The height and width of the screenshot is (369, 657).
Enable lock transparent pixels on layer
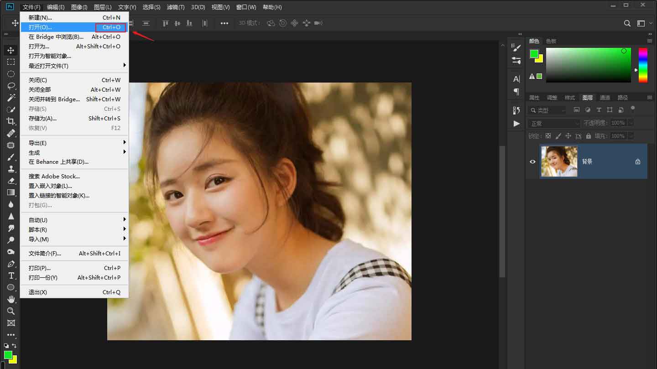[x=548, y=136]
